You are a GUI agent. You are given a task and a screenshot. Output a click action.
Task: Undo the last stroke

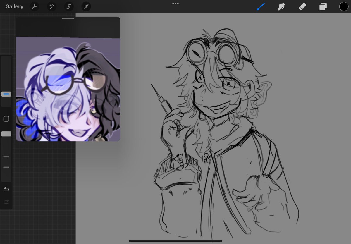6,189
